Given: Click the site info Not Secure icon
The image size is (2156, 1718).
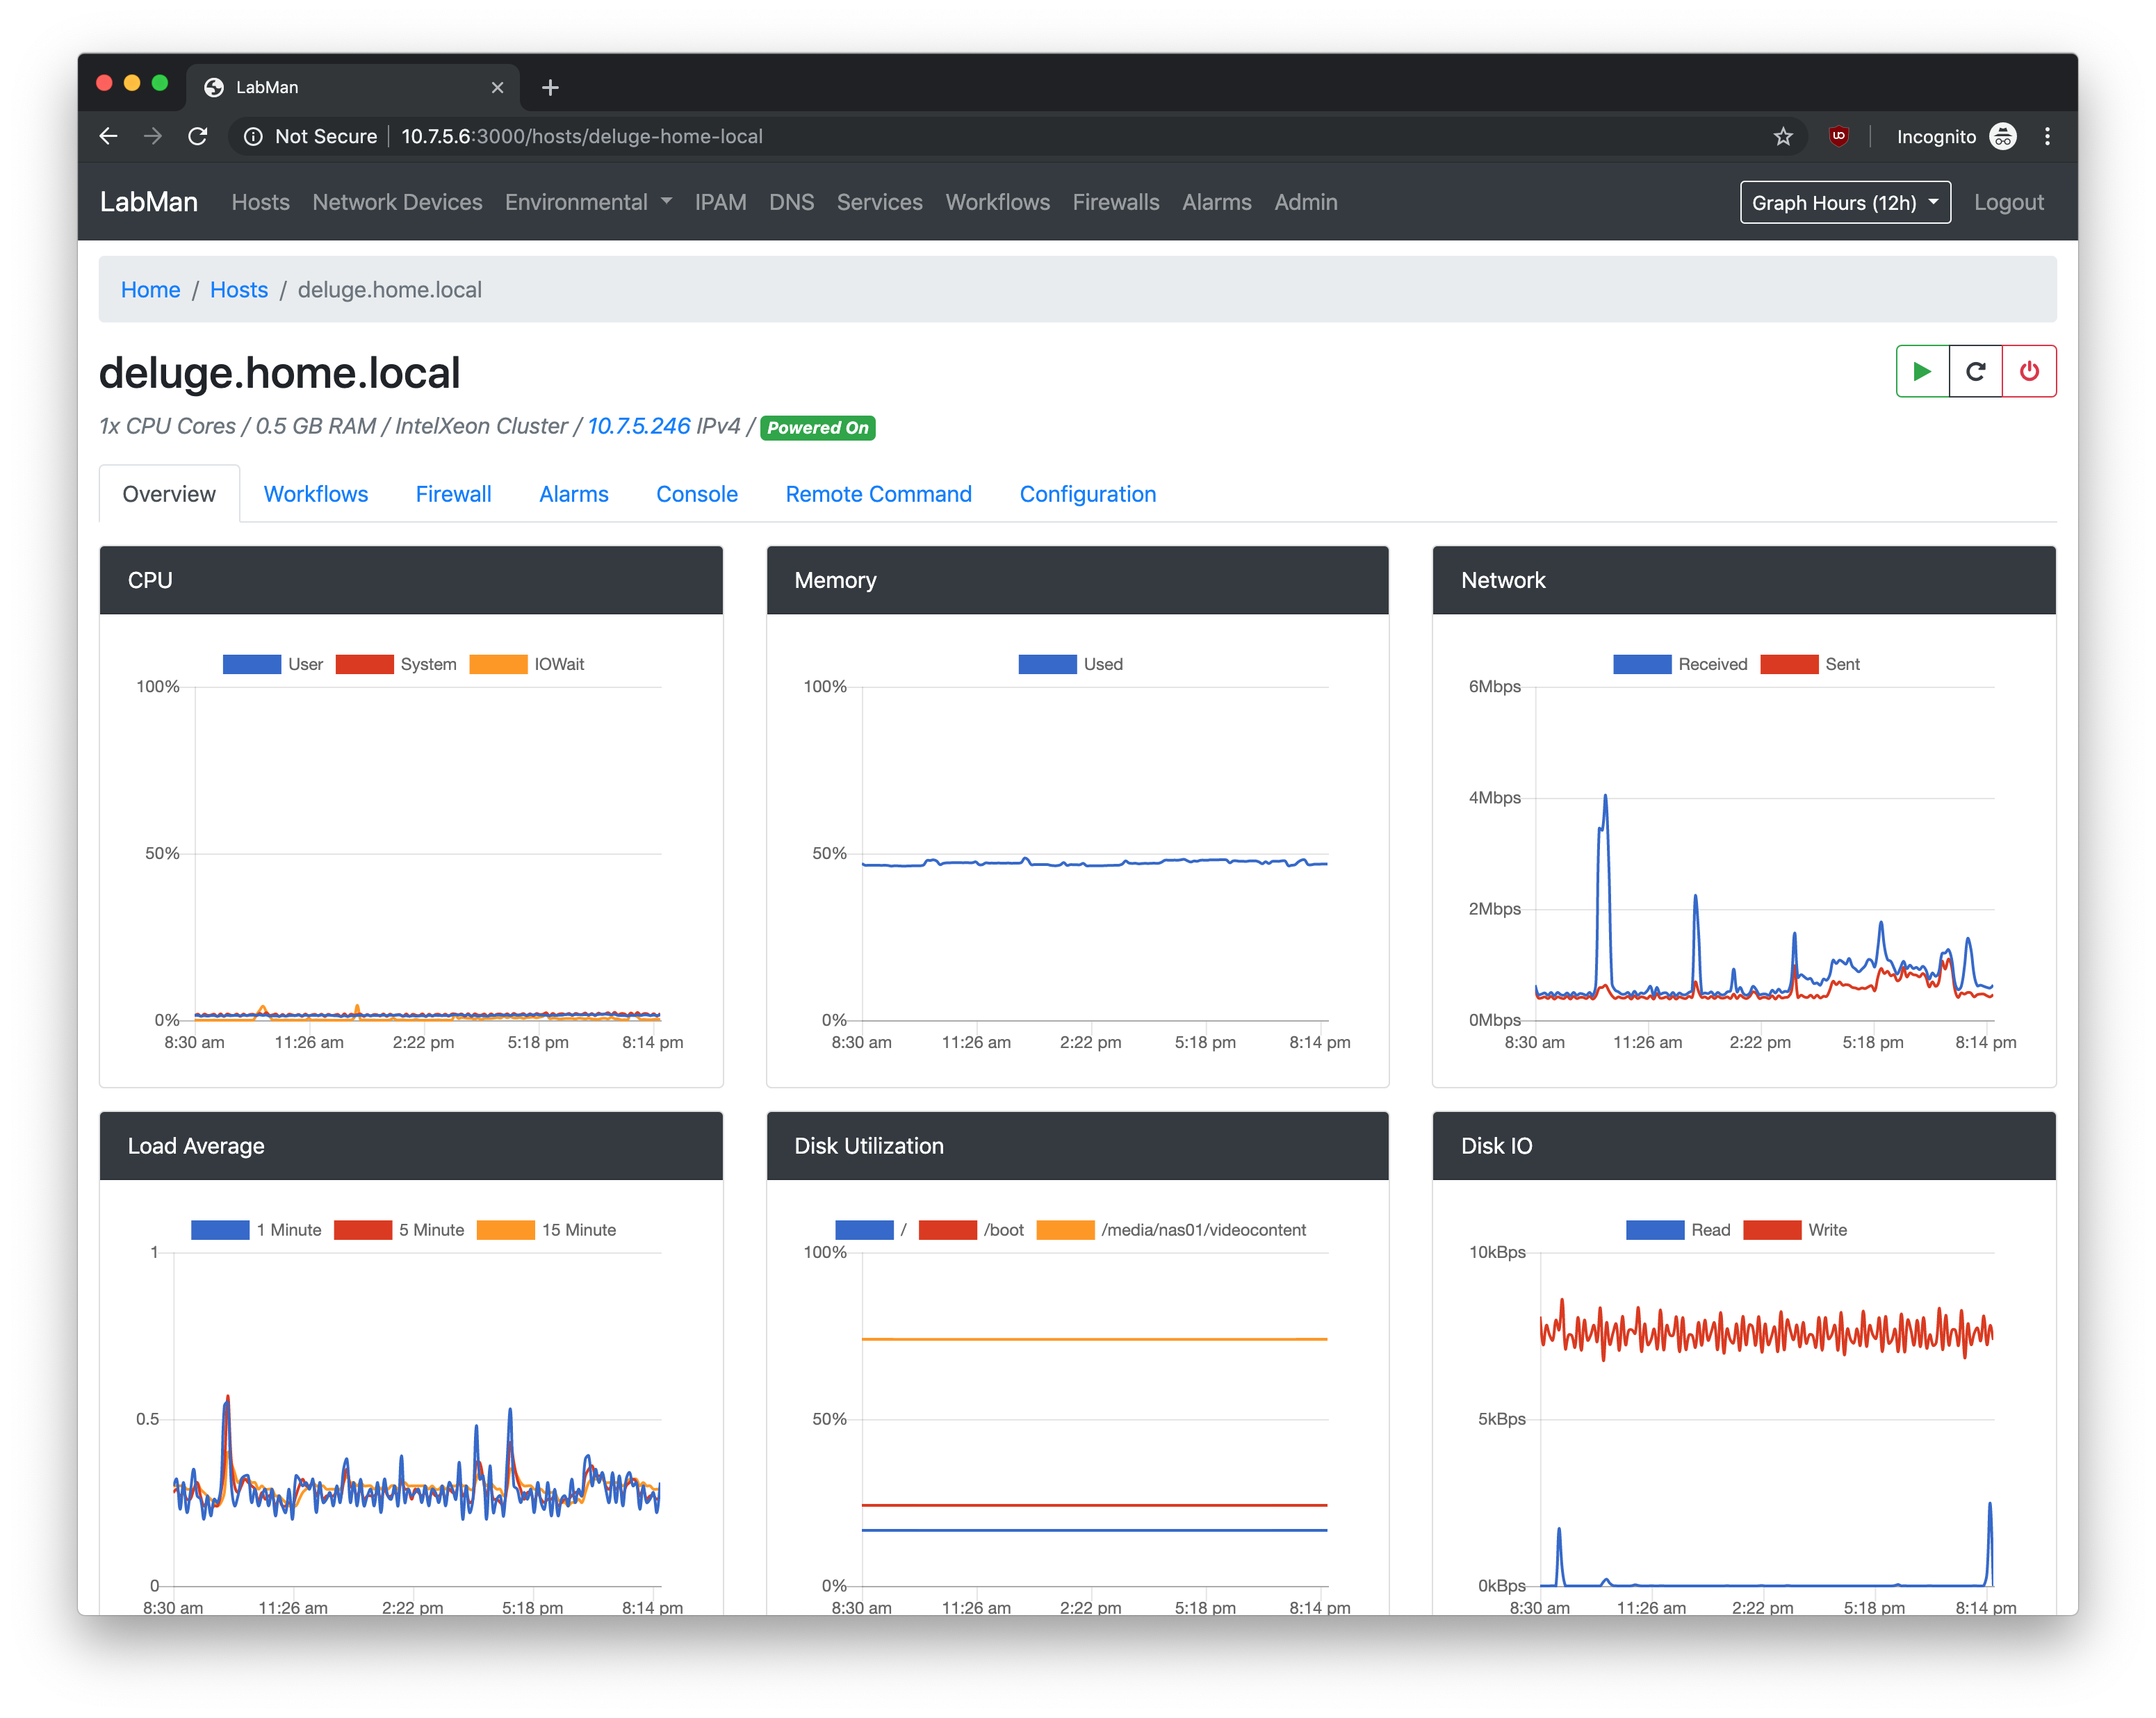Looking at the screenshot, I should click(254, 137).
